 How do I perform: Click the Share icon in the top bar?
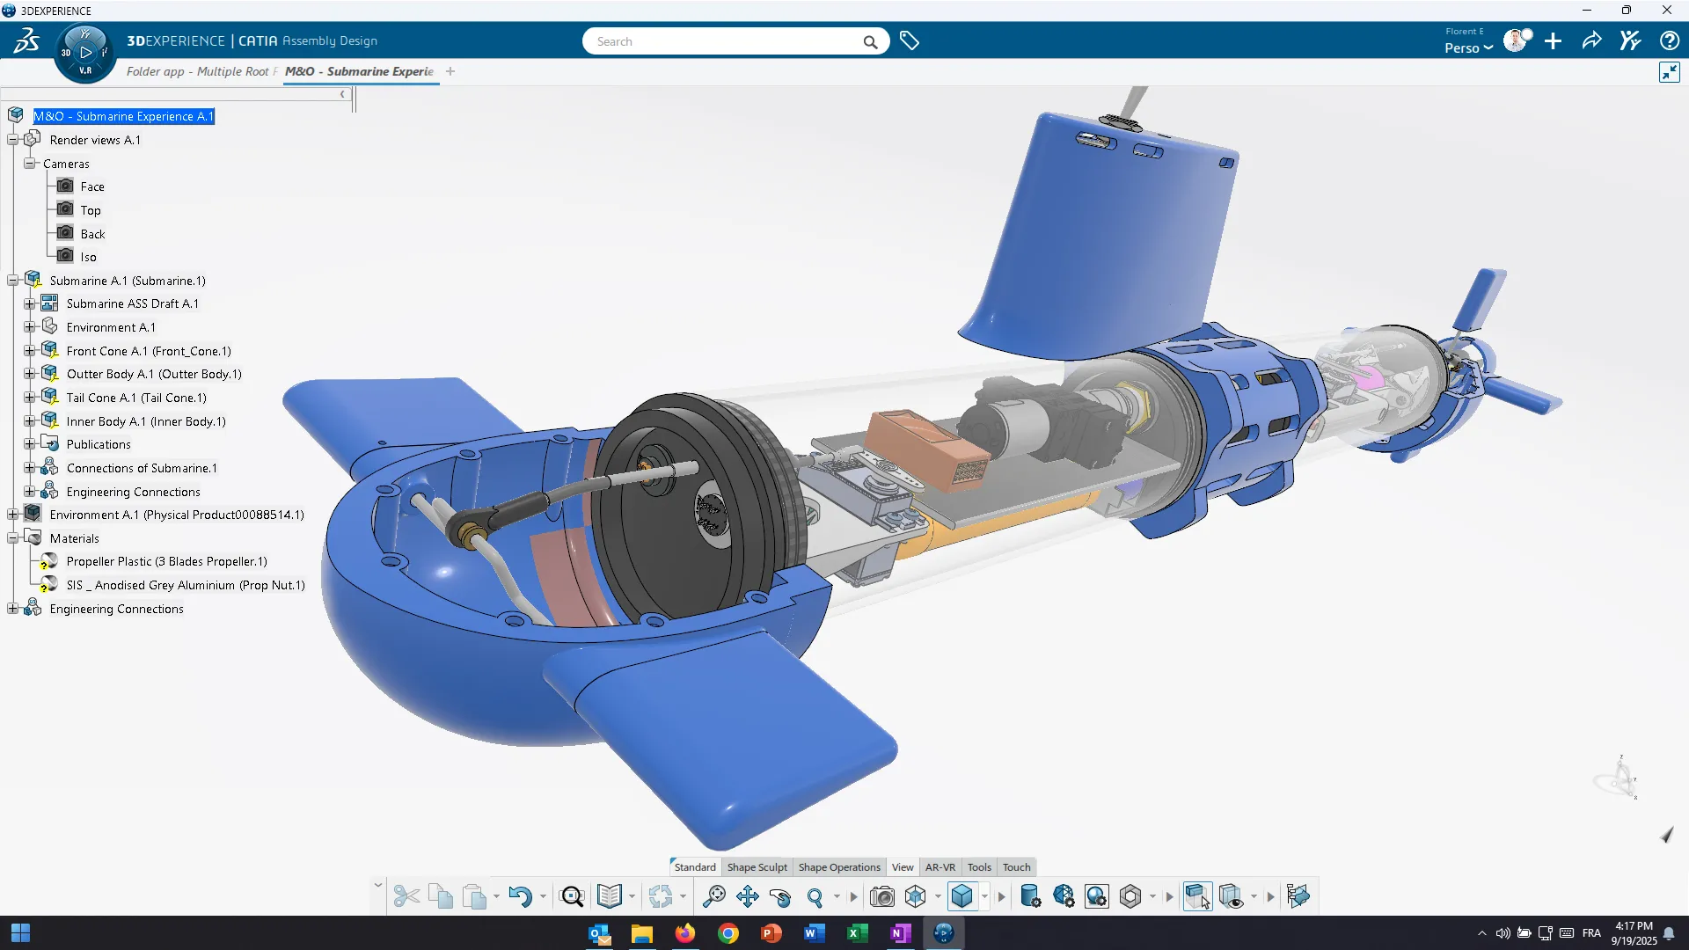click(1591, 40)
